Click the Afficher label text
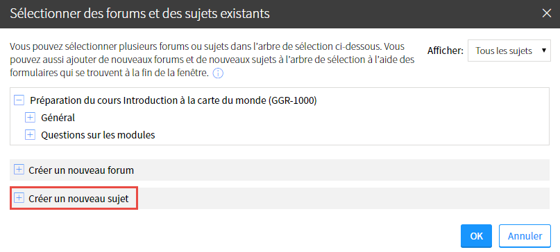Screen dimensions: 560x252 (446, 51)
